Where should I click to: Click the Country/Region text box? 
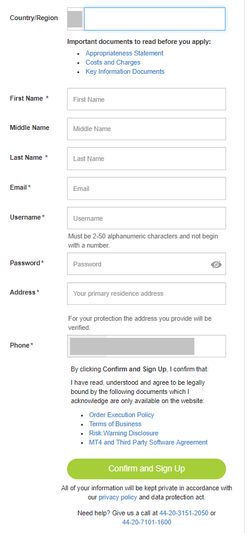click(155, 19)
